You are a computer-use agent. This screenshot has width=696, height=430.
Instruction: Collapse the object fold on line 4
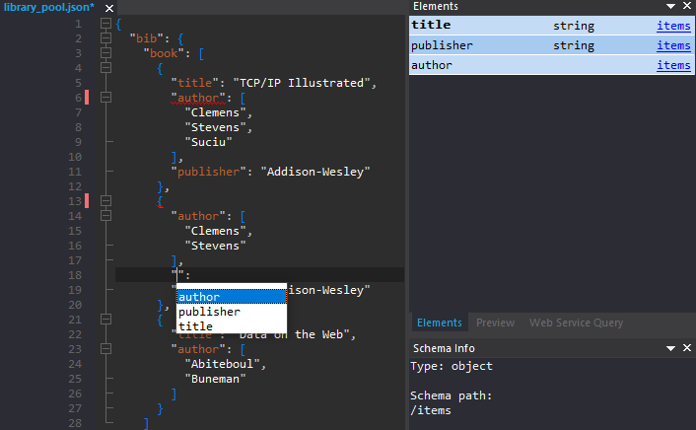pyautogui.click(x=105, y=68)
